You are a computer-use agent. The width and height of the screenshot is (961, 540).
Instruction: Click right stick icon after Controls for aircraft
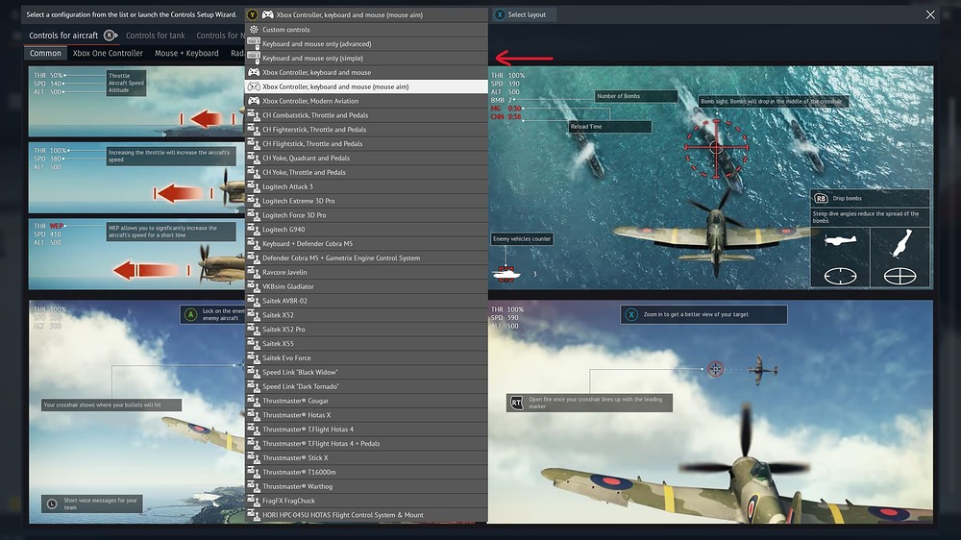[x=111, y=36]
